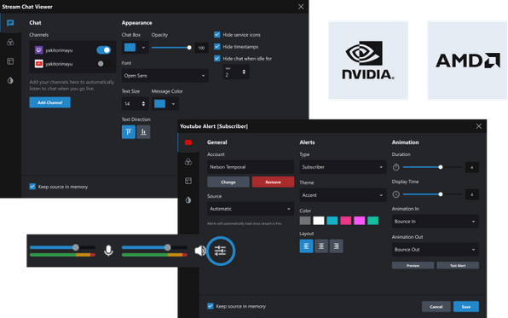Set text direction to bottom-up
This screenshot has width=508, height=318.
coord(143,132)
